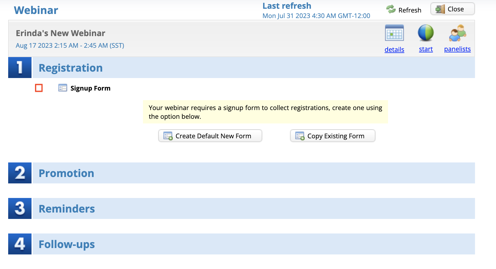Screen dimensions: 496x269
Task: Click the Last refresh heading
Action: tap(287, 6)
